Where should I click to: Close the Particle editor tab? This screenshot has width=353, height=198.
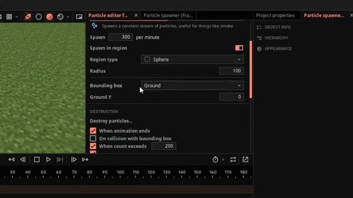[136, 15]
